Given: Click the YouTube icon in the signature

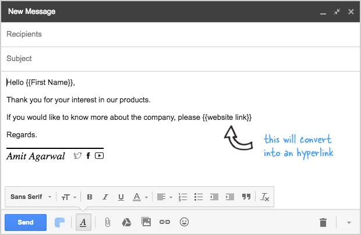Looking at the screenshot, I should tap(99, 156).
